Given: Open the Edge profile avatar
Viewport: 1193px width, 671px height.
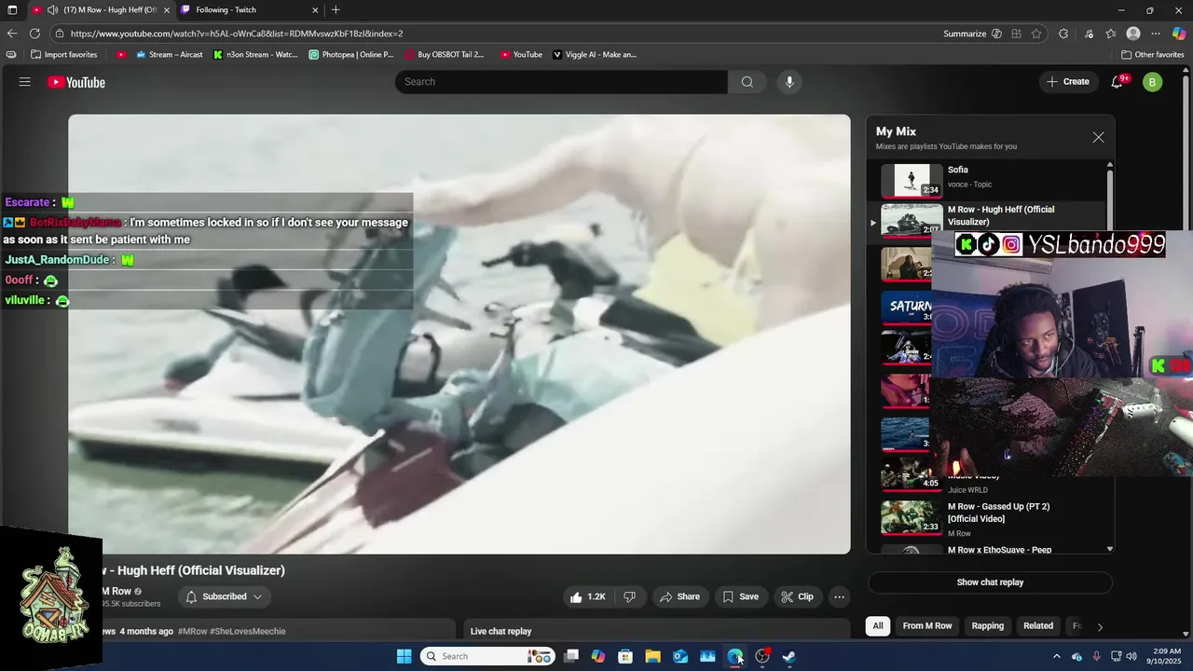Looking at the screenshot, I should 1133,34.
